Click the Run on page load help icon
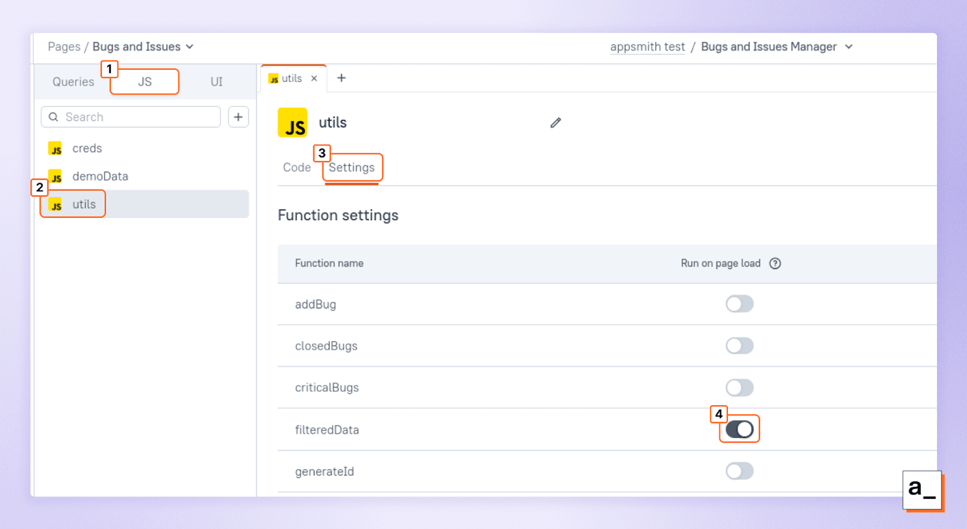Viewport: 967px width, 529px height. [775, 263]
